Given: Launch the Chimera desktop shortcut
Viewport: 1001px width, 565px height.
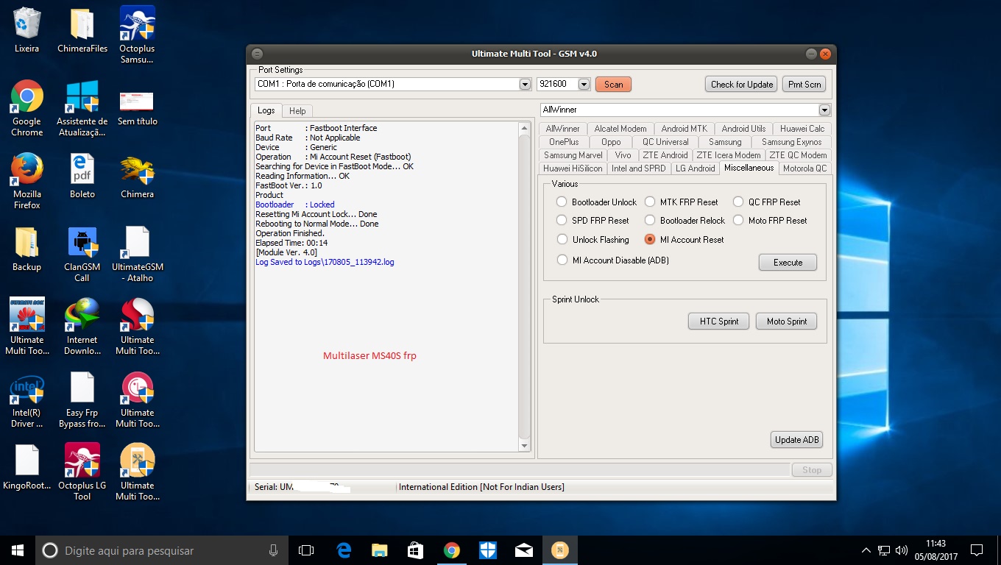Looking at the screenshot, I should click(x=137, y=177).
